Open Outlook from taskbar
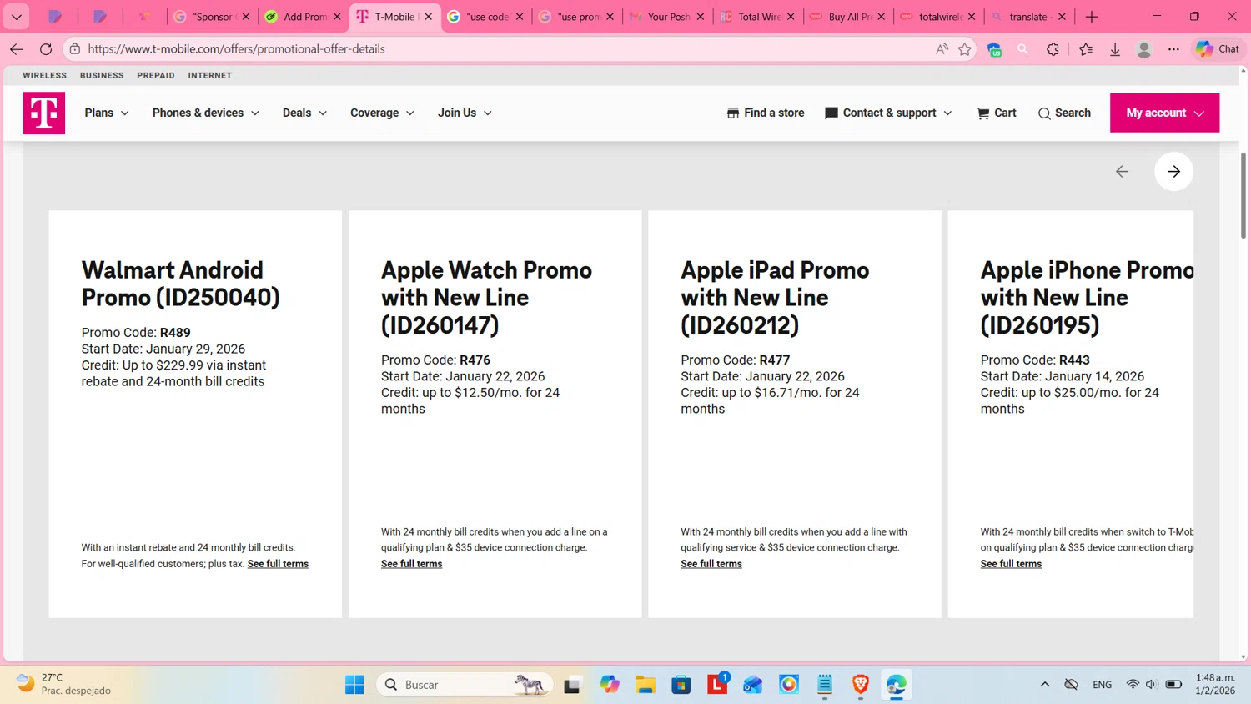The width and height of the screenshot is (1251, 704). pos(753,685)
